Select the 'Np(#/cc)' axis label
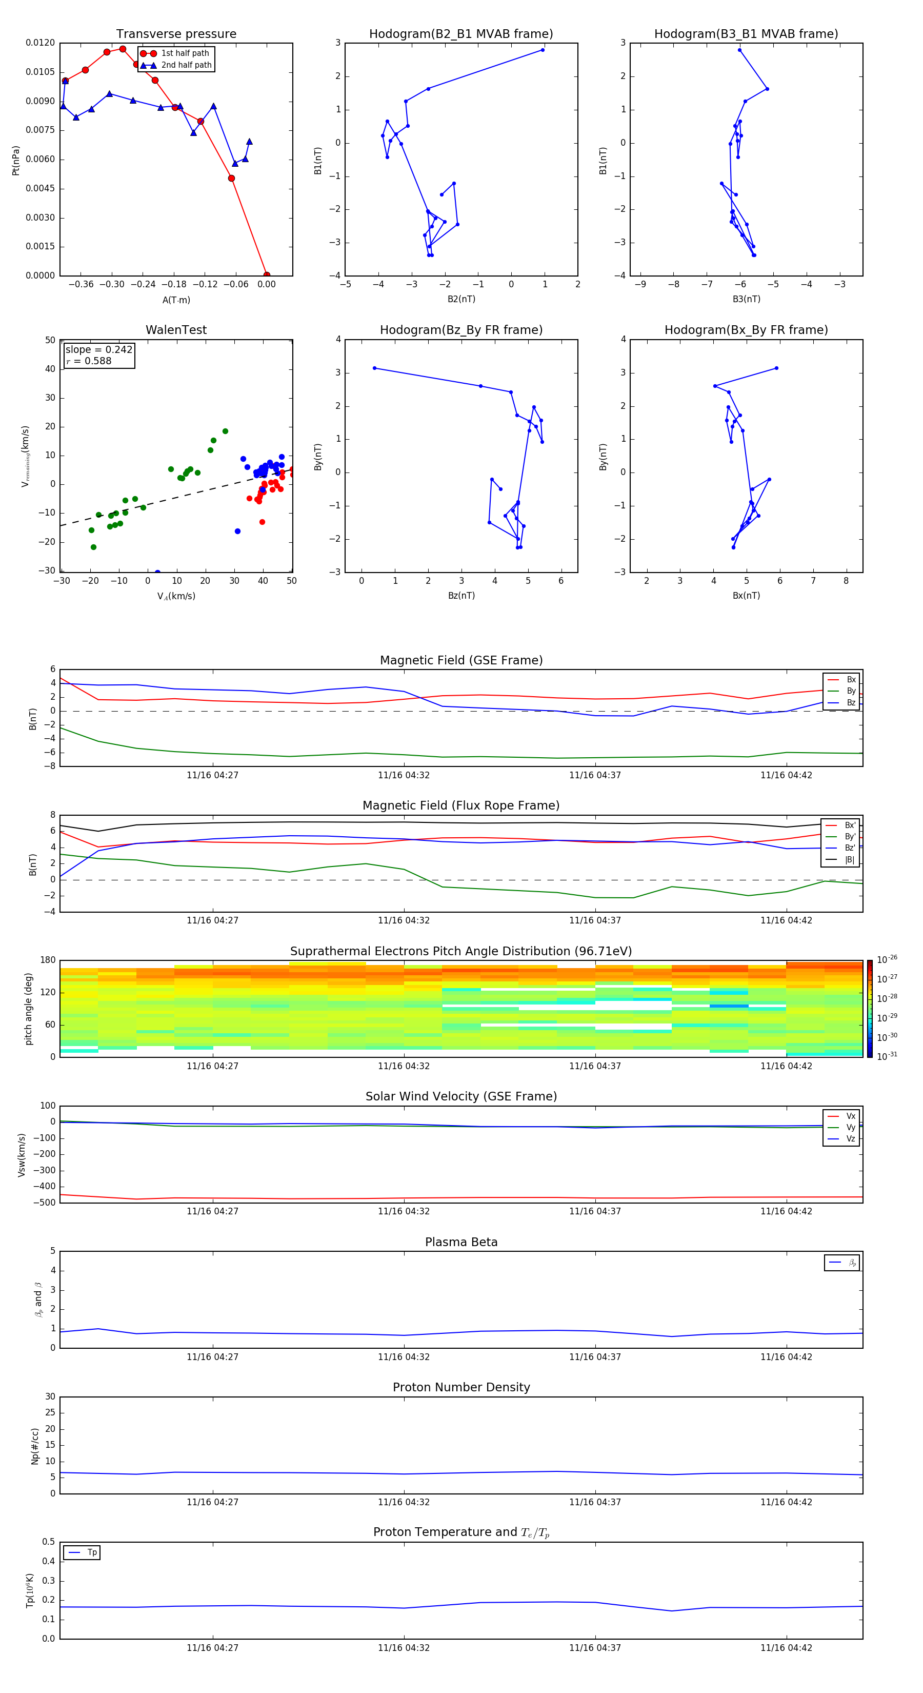 coord(35,1446)
